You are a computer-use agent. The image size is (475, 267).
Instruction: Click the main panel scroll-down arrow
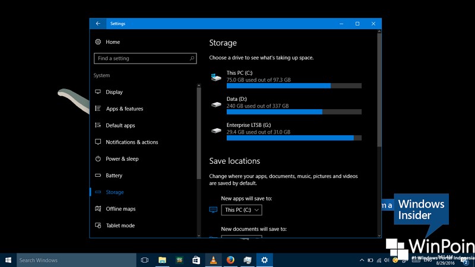coord(379,235)
